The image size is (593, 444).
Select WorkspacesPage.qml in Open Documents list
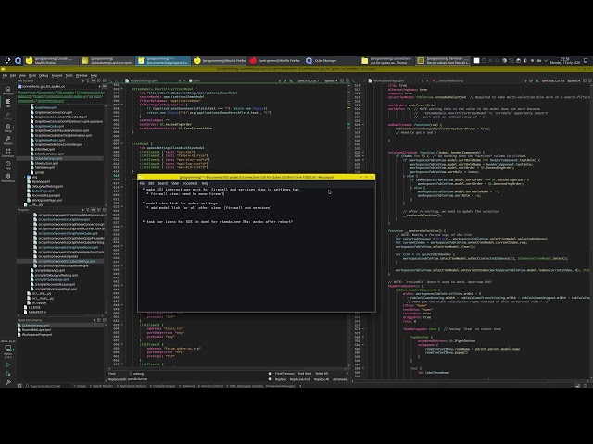coord(36,335)
